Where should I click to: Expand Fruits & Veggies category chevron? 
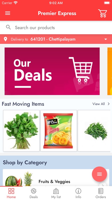[103, 185]
